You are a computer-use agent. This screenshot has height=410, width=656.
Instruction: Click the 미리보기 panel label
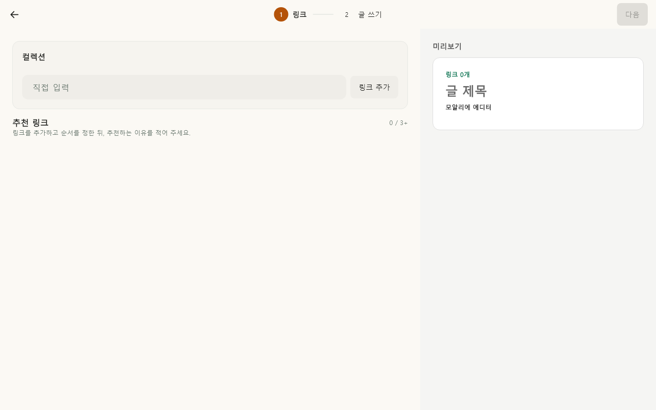point(447,46)
